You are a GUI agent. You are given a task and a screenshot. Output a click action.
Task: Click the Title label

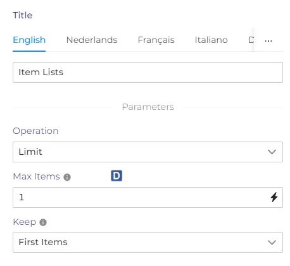[23, 15]
